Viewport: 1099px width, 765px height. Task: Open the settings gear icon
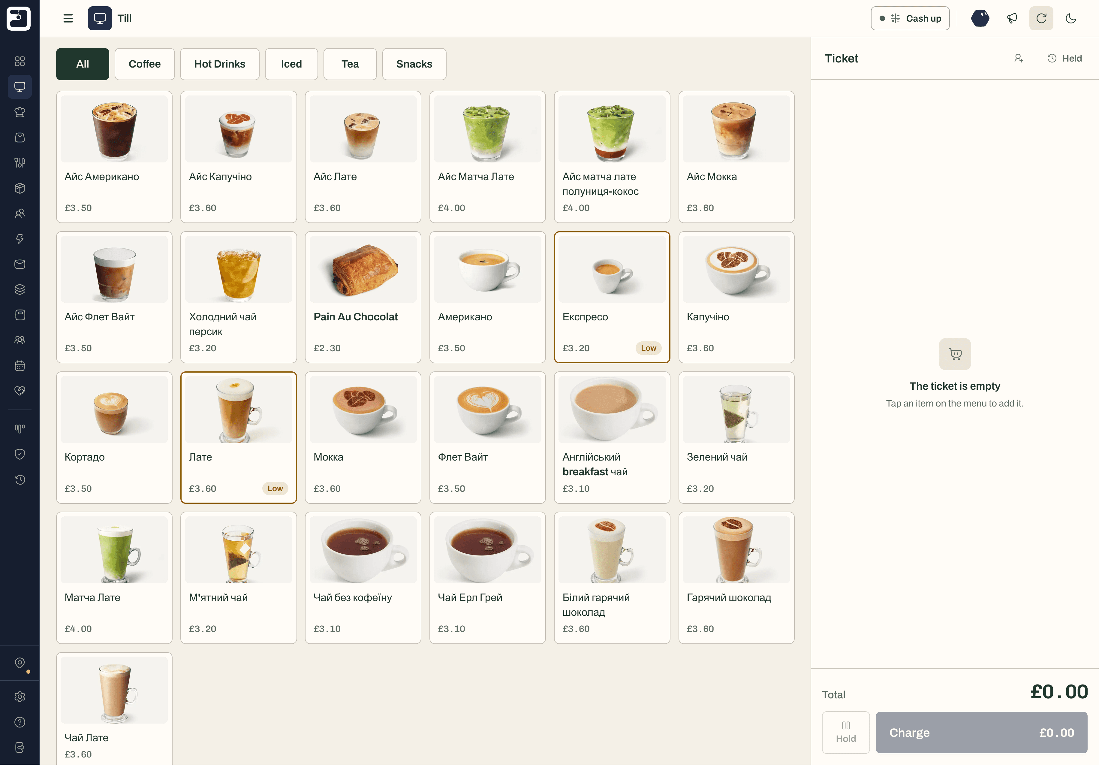[x=20, y=697]
